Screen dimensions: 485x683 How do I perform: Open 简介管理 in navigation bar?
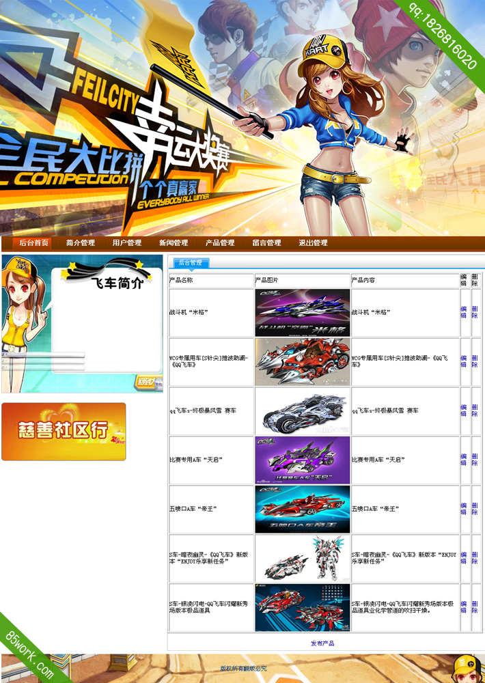tap(80, 242)
